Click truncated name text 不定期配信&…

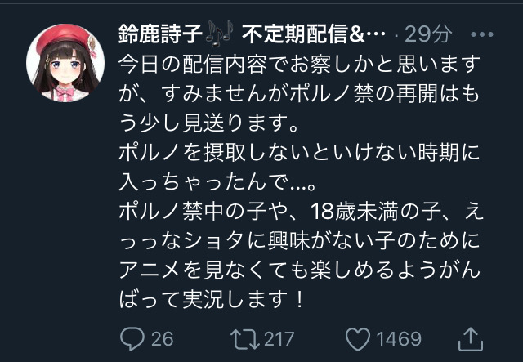pos(314,34)
